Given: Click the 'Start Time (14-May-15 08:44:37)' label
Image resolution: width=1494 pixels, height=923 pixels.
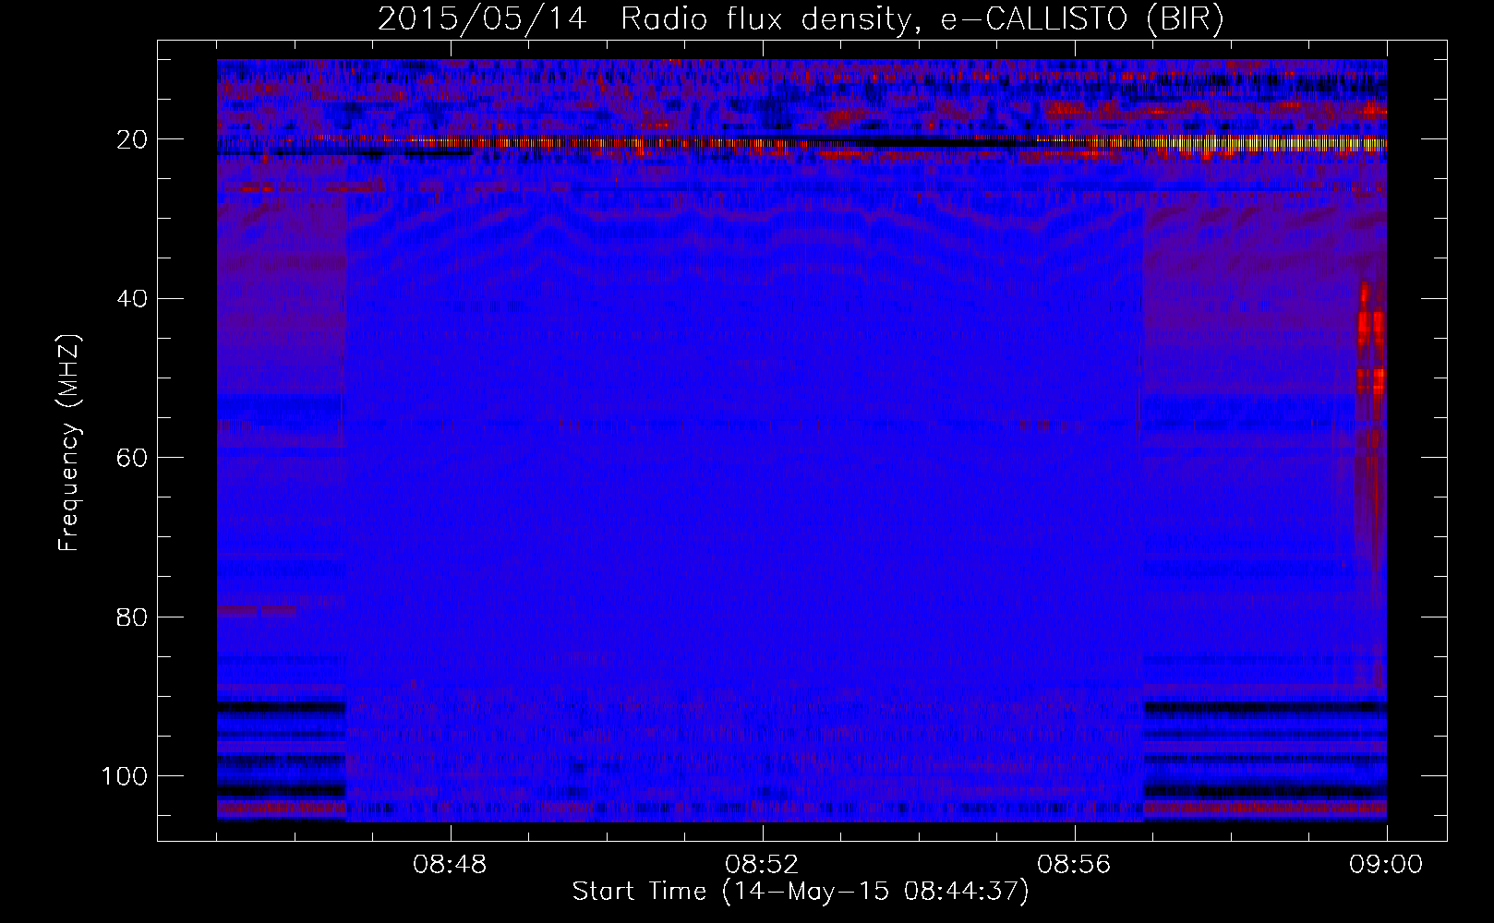Looking at the screenshot, I should click(x=801, y=892).
